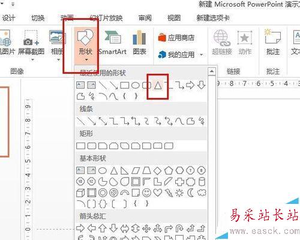Image resolution: width=300 pixels, height=240 pixels.
Task: Choose isosceles triangle under 基本形状
Action: click(x=114, y=171)
